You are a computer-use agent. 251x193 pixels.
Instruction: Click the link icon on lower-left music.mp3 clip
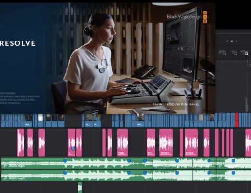pyautogui.click(x=5, y=178)
